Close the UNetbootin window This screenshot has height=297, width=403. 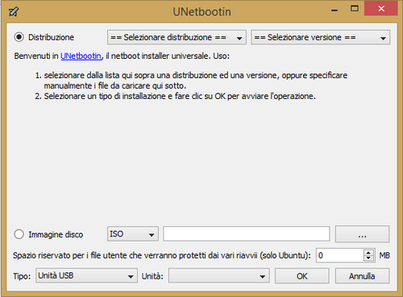click(381, 9)
